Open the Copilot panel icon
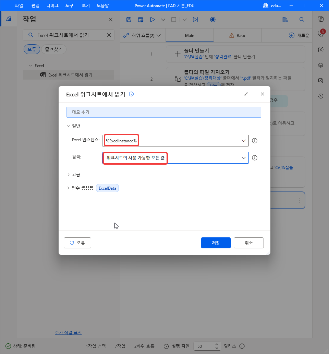The image size is (329, 354). [321, 19]
